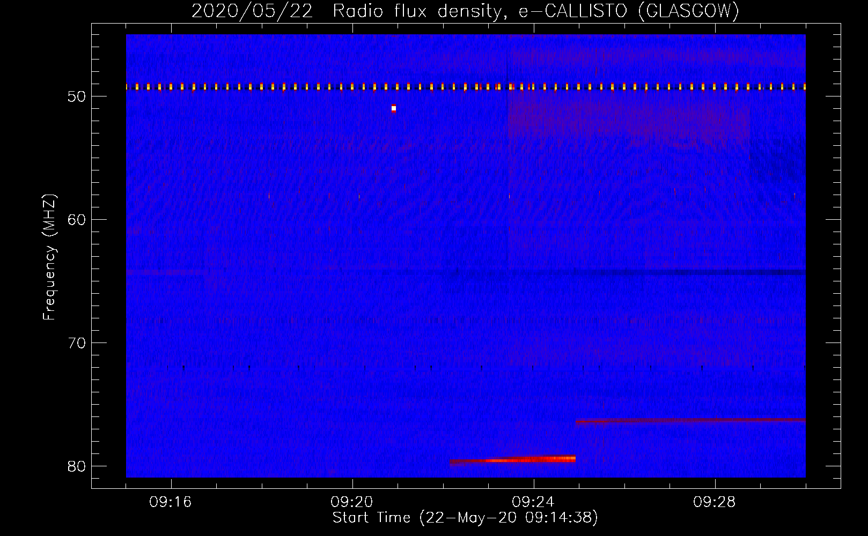Click the "Frequency (MHZ)" axis label
Screen dimensions: 868x536
[x=49, y=257]
